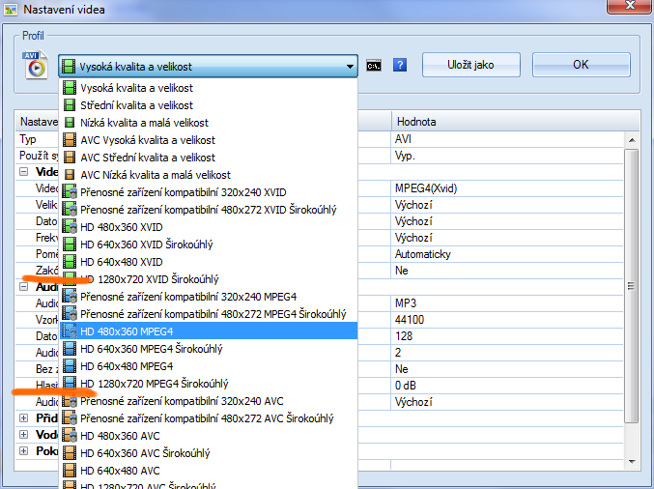Click the Typ setting row label
This screenshot has height=489, width=654.
tap(28, 139)
